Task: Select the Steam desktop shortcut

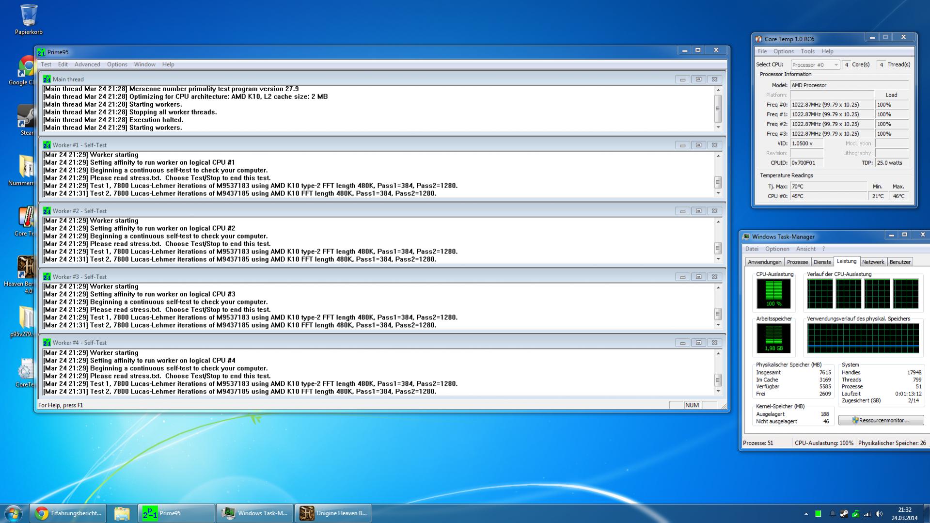Action: tap(26, 120)
